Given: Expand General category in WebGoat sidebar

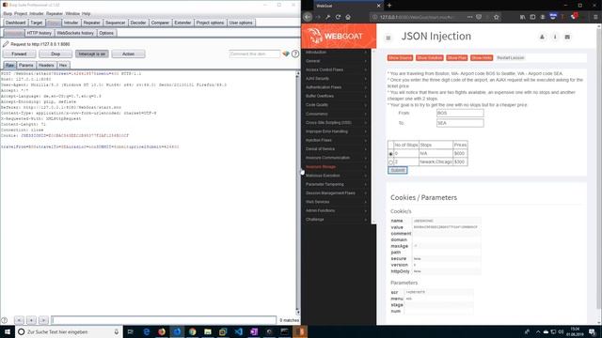Looking at the screenshot, I should [337, 61].
